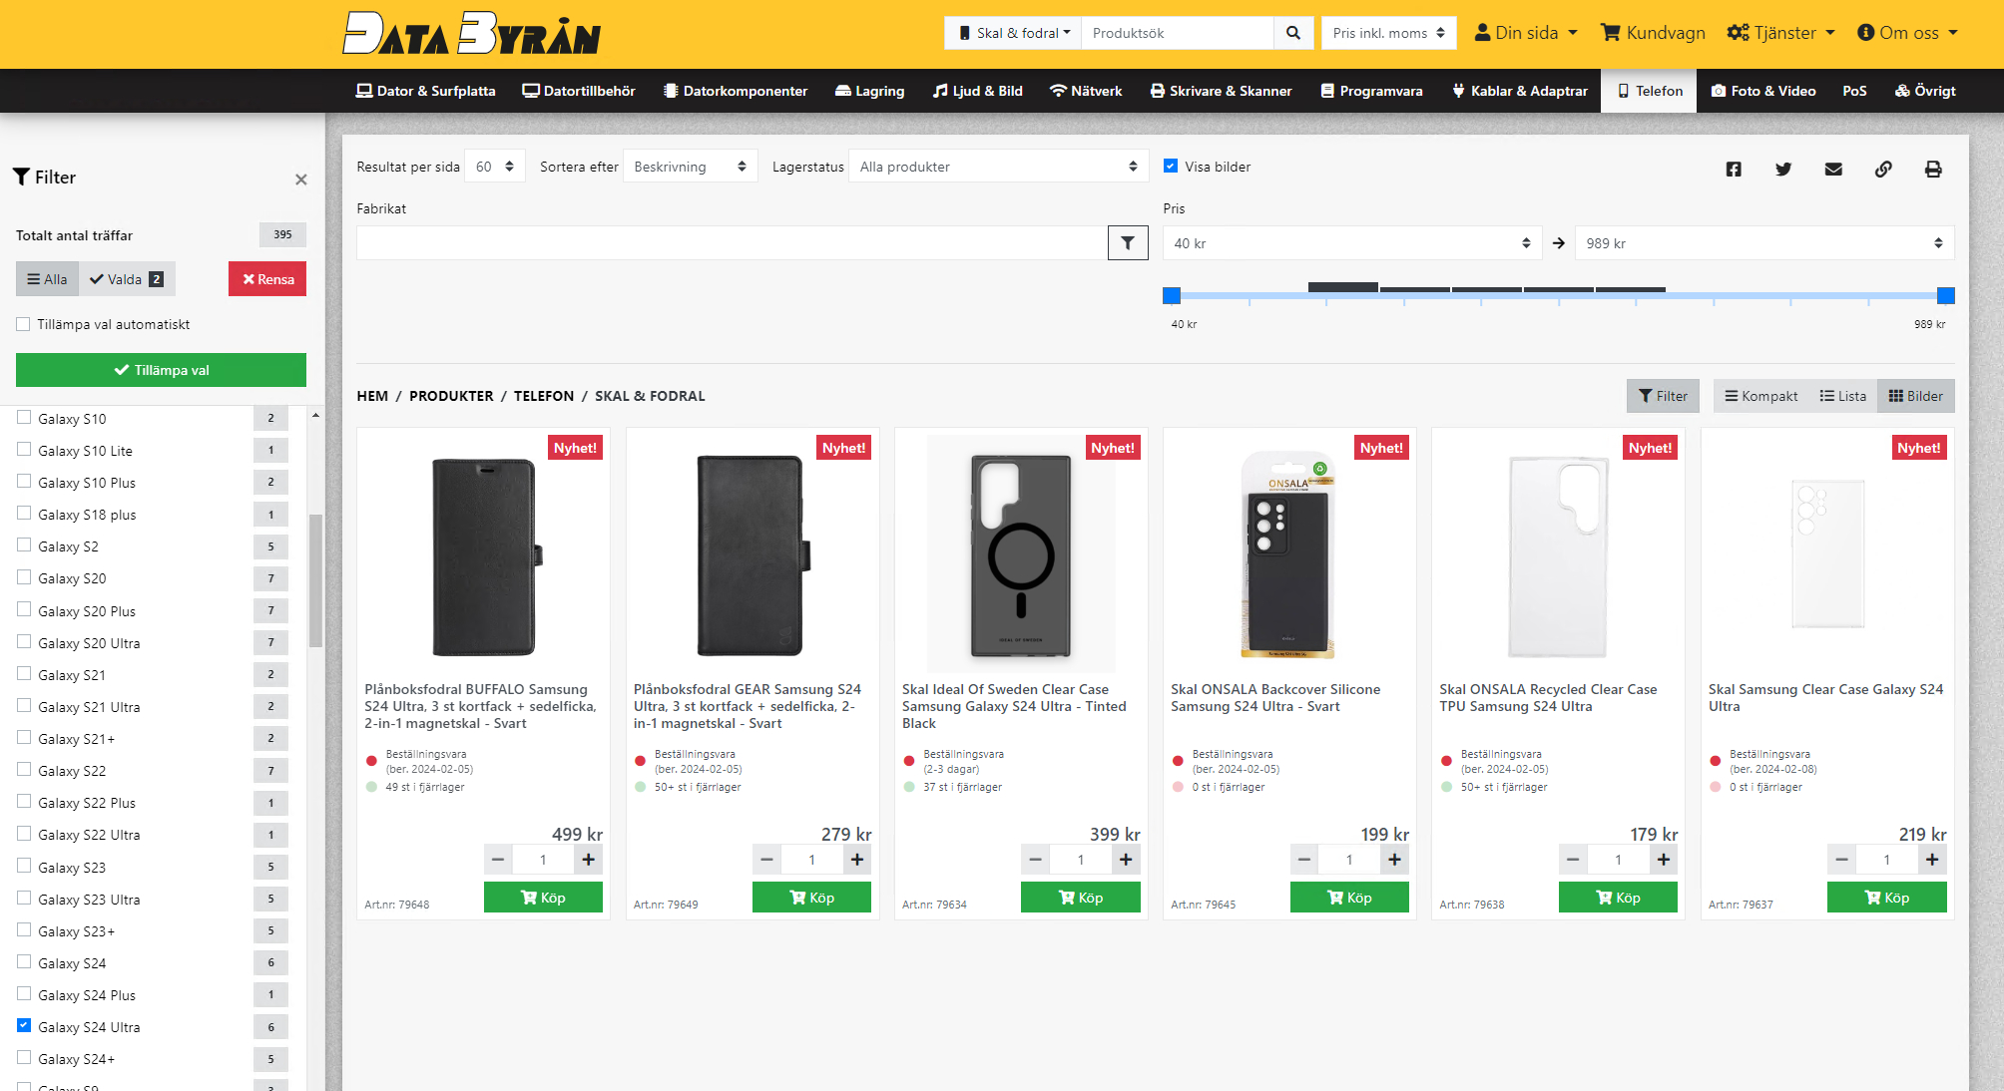Open maximum price 989 kr dropdown

1764,243
